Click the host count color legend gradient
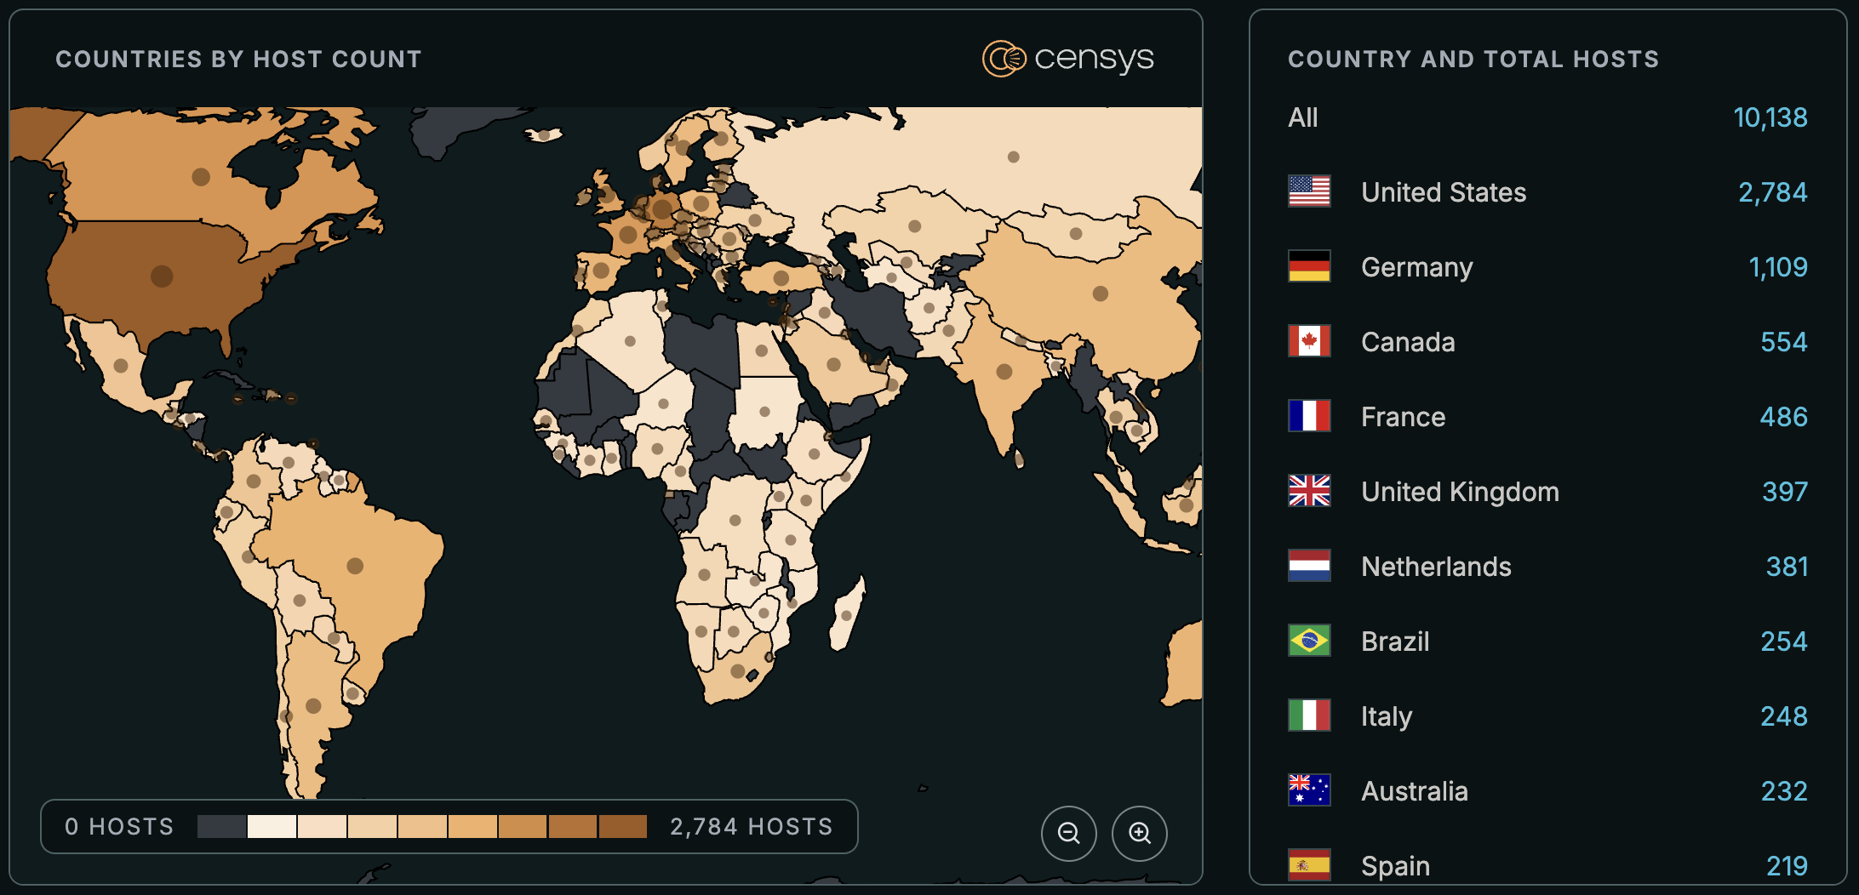1859x895 pixels. (421, 825)
